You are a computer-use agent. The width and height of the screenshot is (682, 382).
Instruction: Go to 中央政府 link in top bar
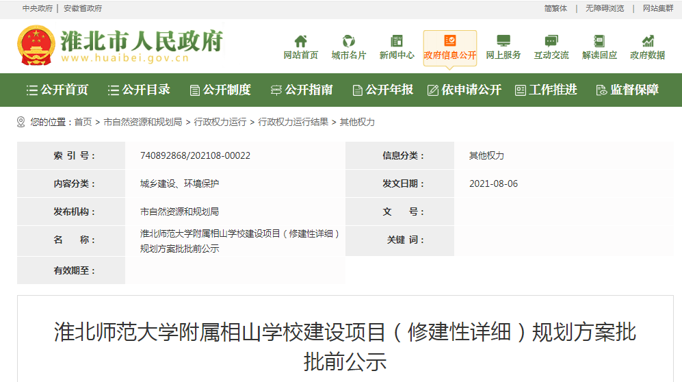pyautogui.click(x=38, y=8)
